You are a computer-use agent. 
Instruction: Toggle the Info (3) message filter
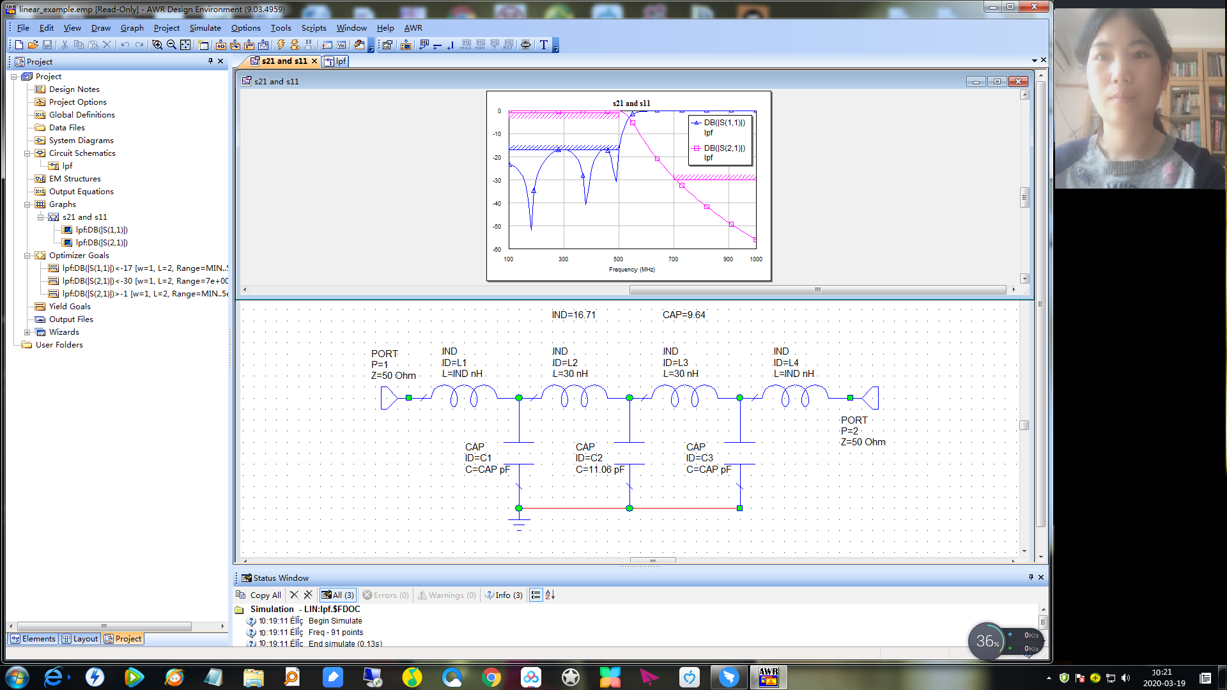(x=504, y=595)
